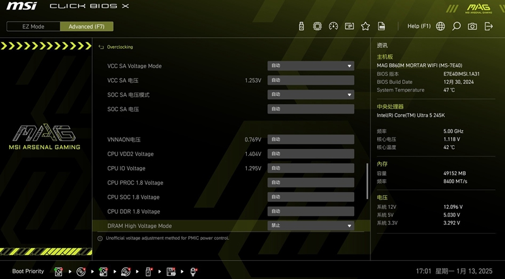
Task: Open the favorites star icon
Action: pyautogui.click(x=365, y=27)
